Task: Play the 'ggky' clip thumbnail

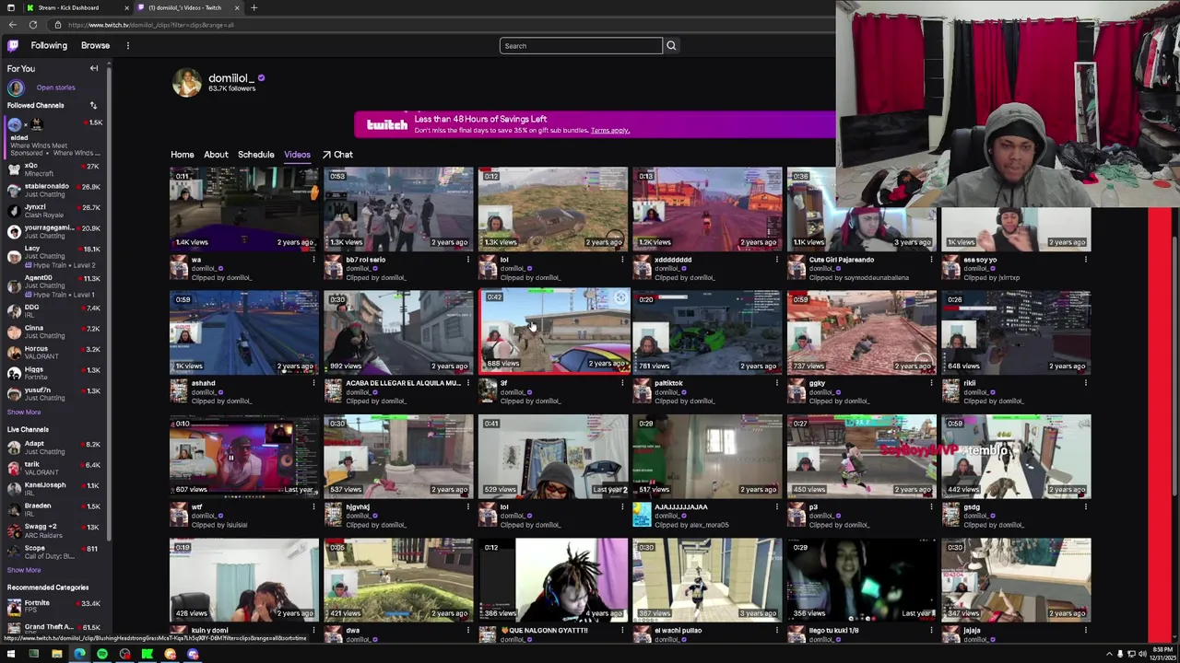Action: click(861, 332)
